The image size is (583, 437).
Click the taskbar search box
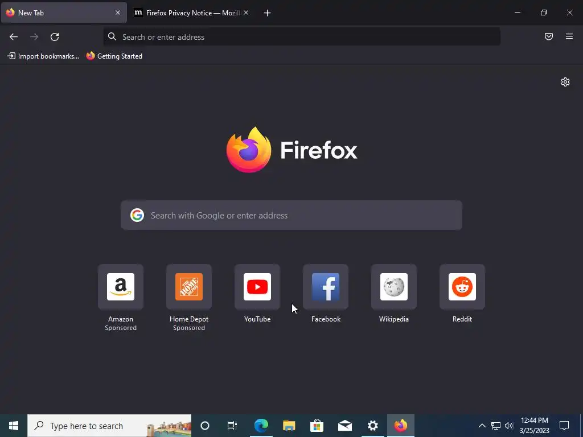click(109, 426)
